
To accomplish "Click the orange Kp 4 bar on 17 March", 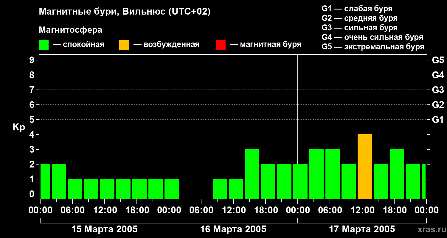I will click(365, 167).
